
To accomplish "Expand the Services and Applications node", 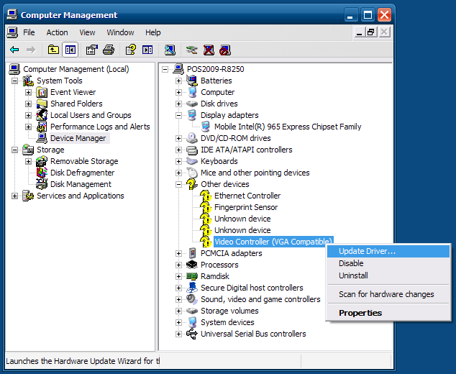I will pos(15,196).
